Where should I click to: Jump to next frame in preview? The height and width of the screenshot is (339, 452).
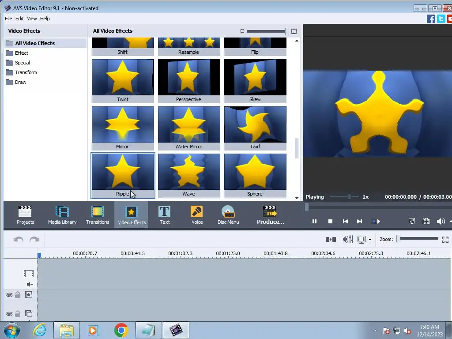(x=359, y=222)
